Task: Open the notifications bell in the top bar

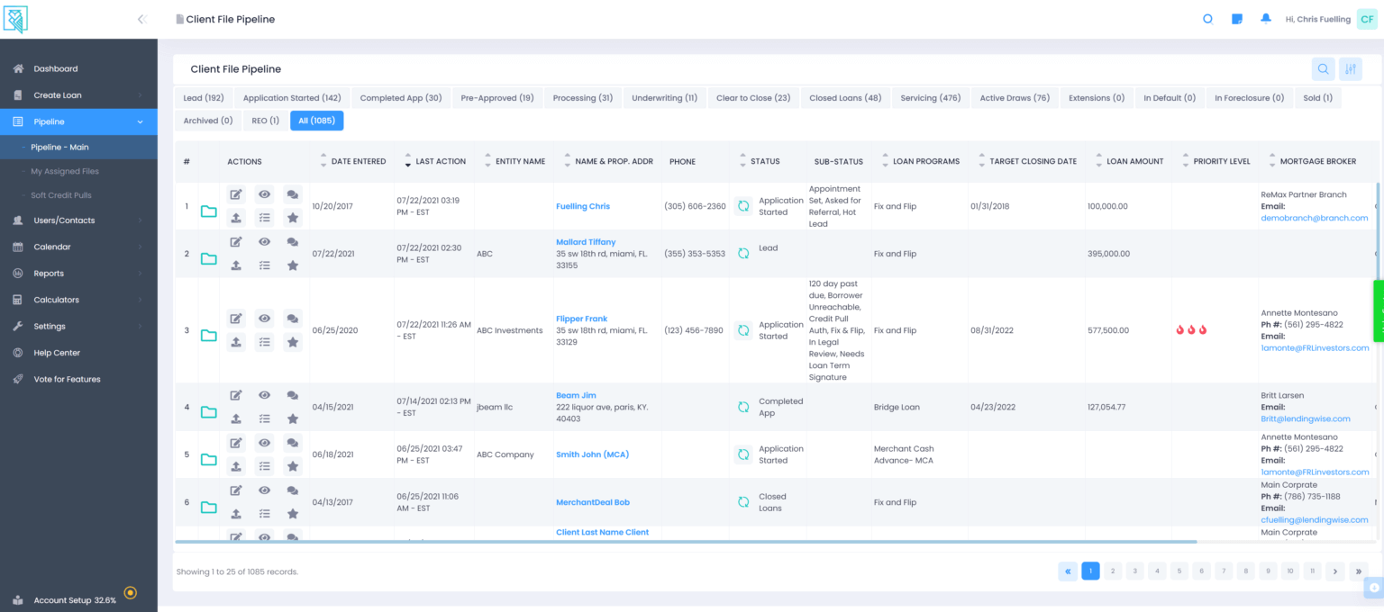Action: point(1265,18)
